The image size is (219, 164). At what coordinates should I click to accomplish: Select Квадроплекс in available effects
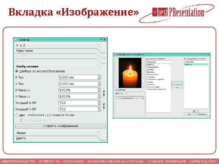point(158,74)
